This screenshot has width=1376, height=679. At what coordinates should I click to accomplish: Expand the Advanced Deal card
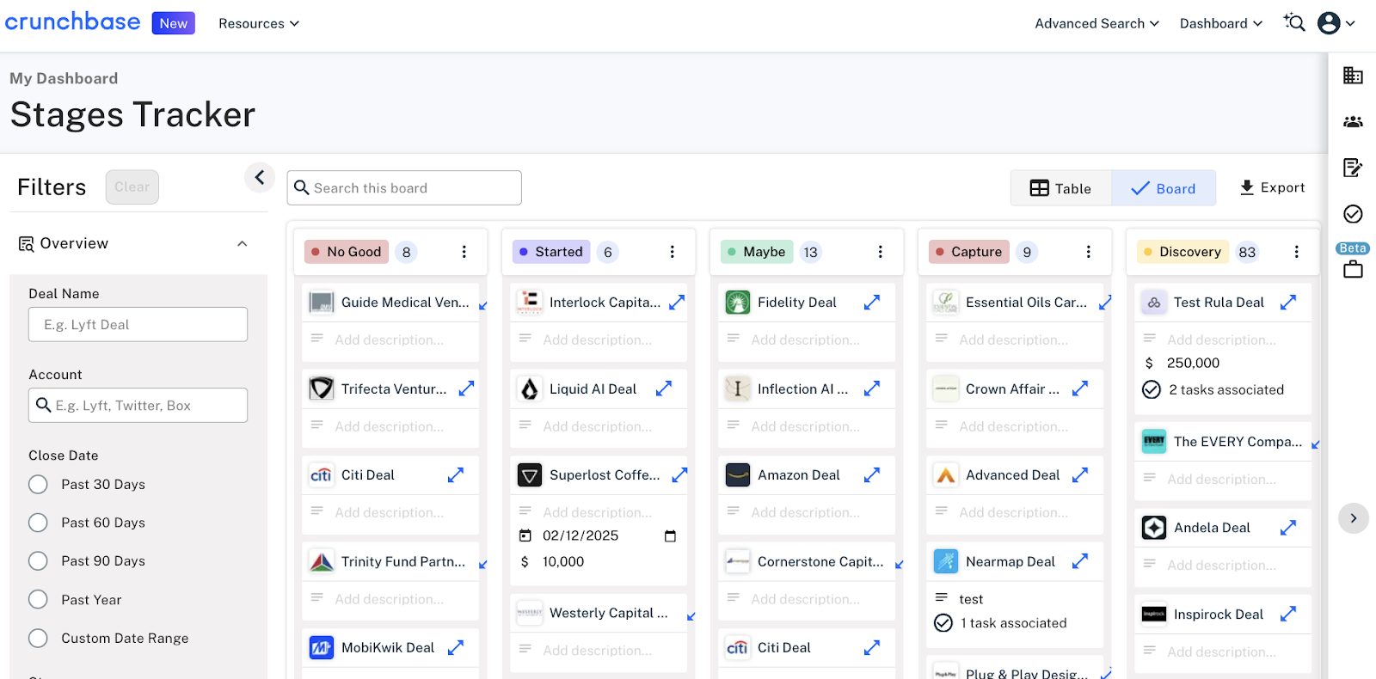tap(1080, 475)
